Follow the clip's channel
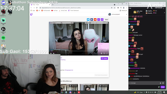Screen dimensions: 167x94 104,58
